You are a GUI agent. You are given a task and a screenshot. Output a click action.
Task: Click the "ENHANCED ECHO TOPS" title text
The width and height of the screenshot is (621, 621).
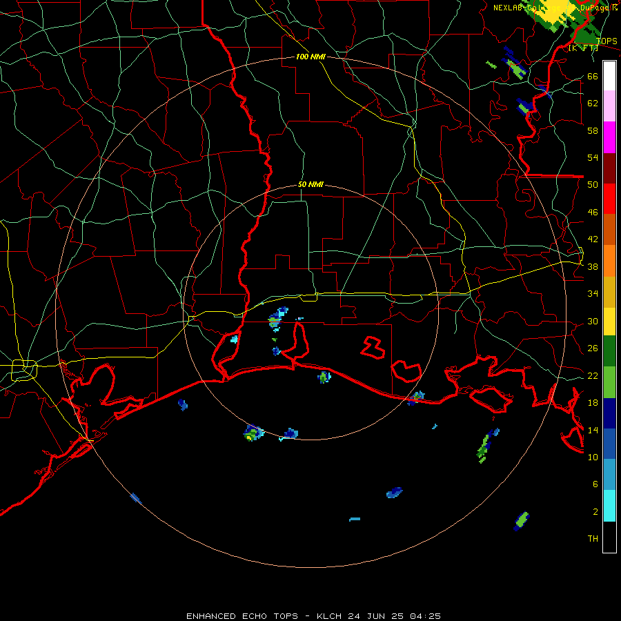(x=242, y=616)
